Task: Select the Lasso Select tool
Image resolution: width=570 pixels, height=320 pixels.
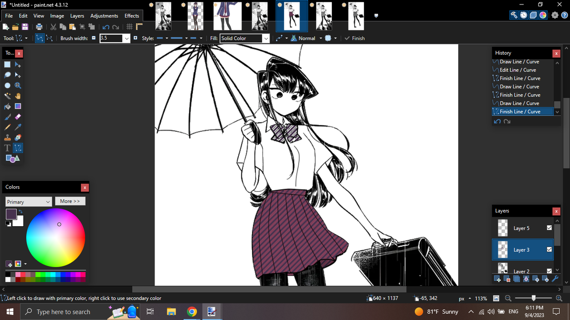Action: click(x=7, y=75)
